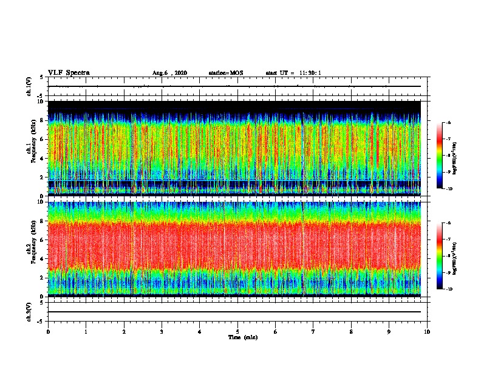Screen dimensions: 481x372
Task: Click the ch.1 spectrogram color bar
Action: coord(439,156)
